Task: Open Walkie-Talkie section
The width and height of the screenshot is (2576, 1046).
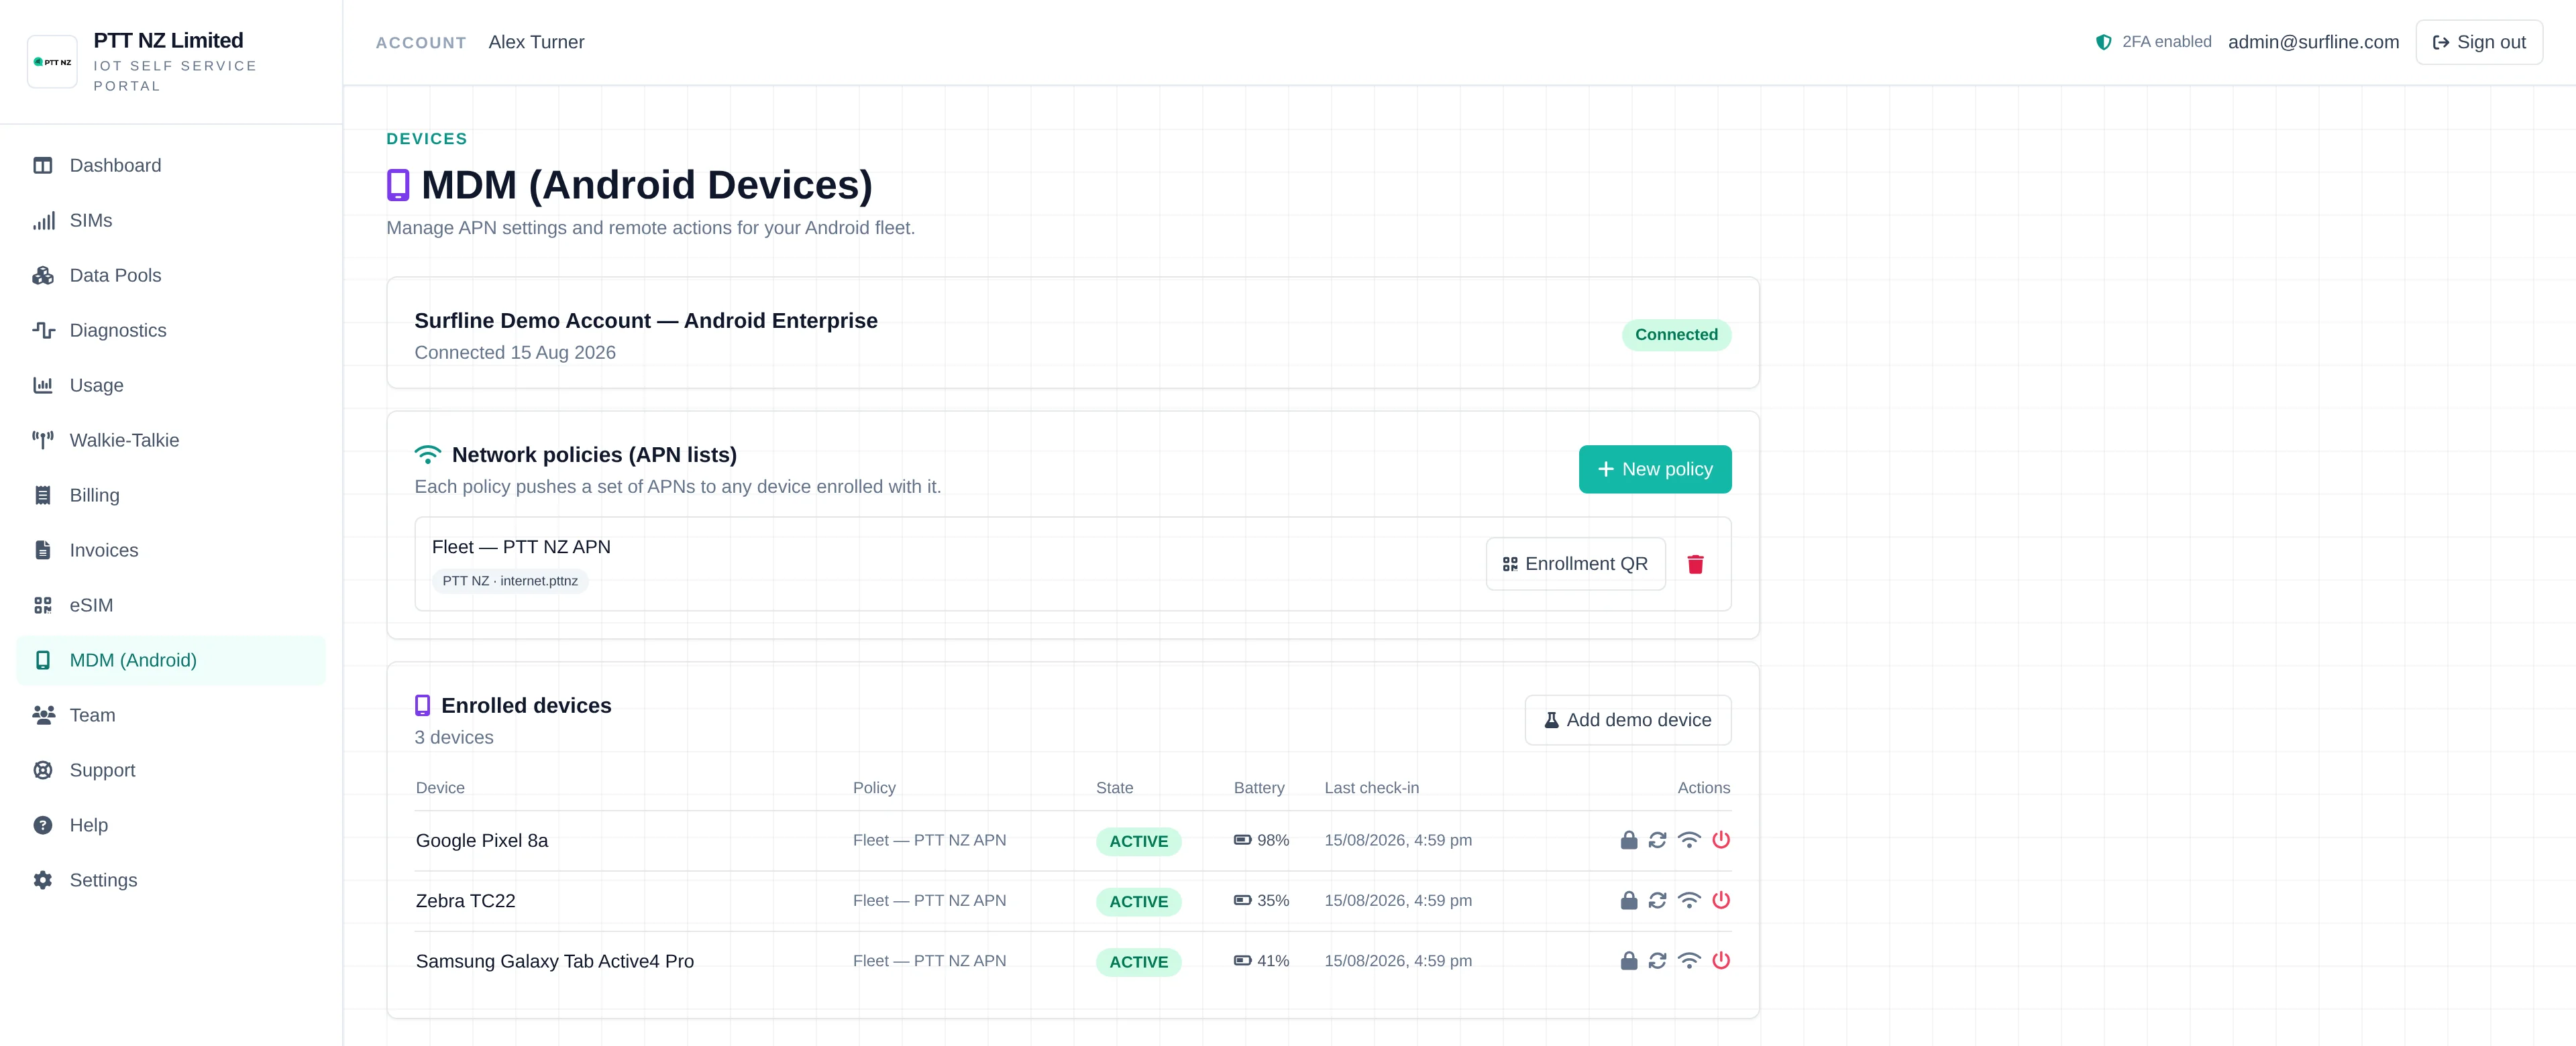Action: pos(171,440)
